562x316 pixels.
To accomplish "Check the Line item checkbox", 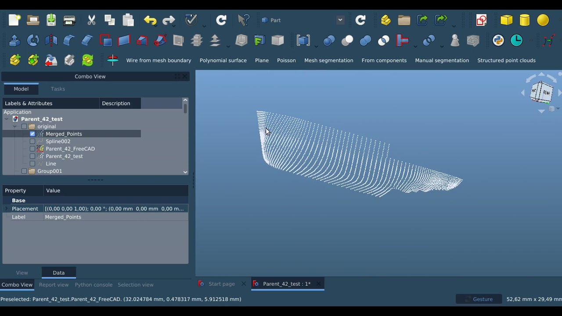I will pyautogui.click(x=32, y=164).
